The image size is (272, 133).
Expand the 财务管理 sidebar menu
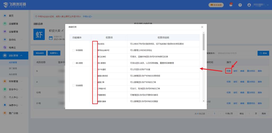pos(21,81)
